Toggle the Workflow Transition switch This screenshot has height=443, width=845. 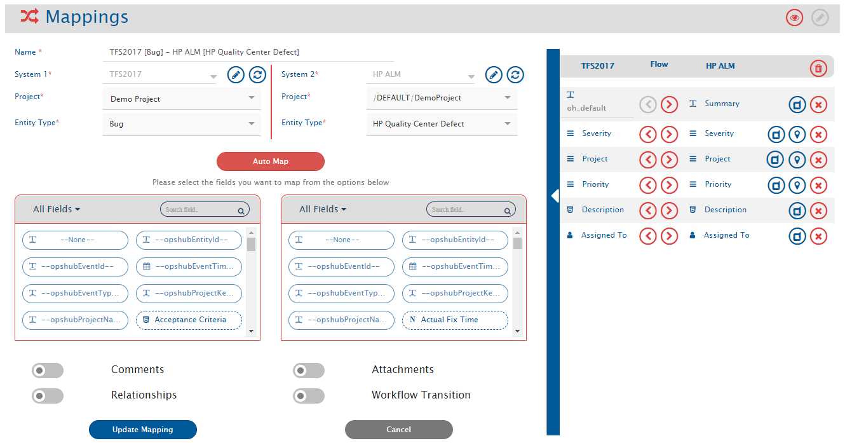pos(309,396)
